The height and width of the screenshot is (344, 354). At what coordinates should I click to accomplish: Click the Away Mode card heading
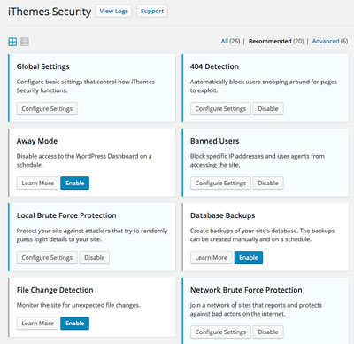pyautogui.click(x=37, y=141)
